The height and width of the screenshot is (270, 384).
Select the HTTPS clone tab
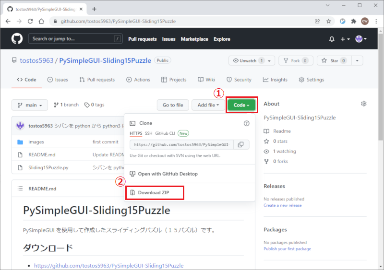tap(136, 133)
